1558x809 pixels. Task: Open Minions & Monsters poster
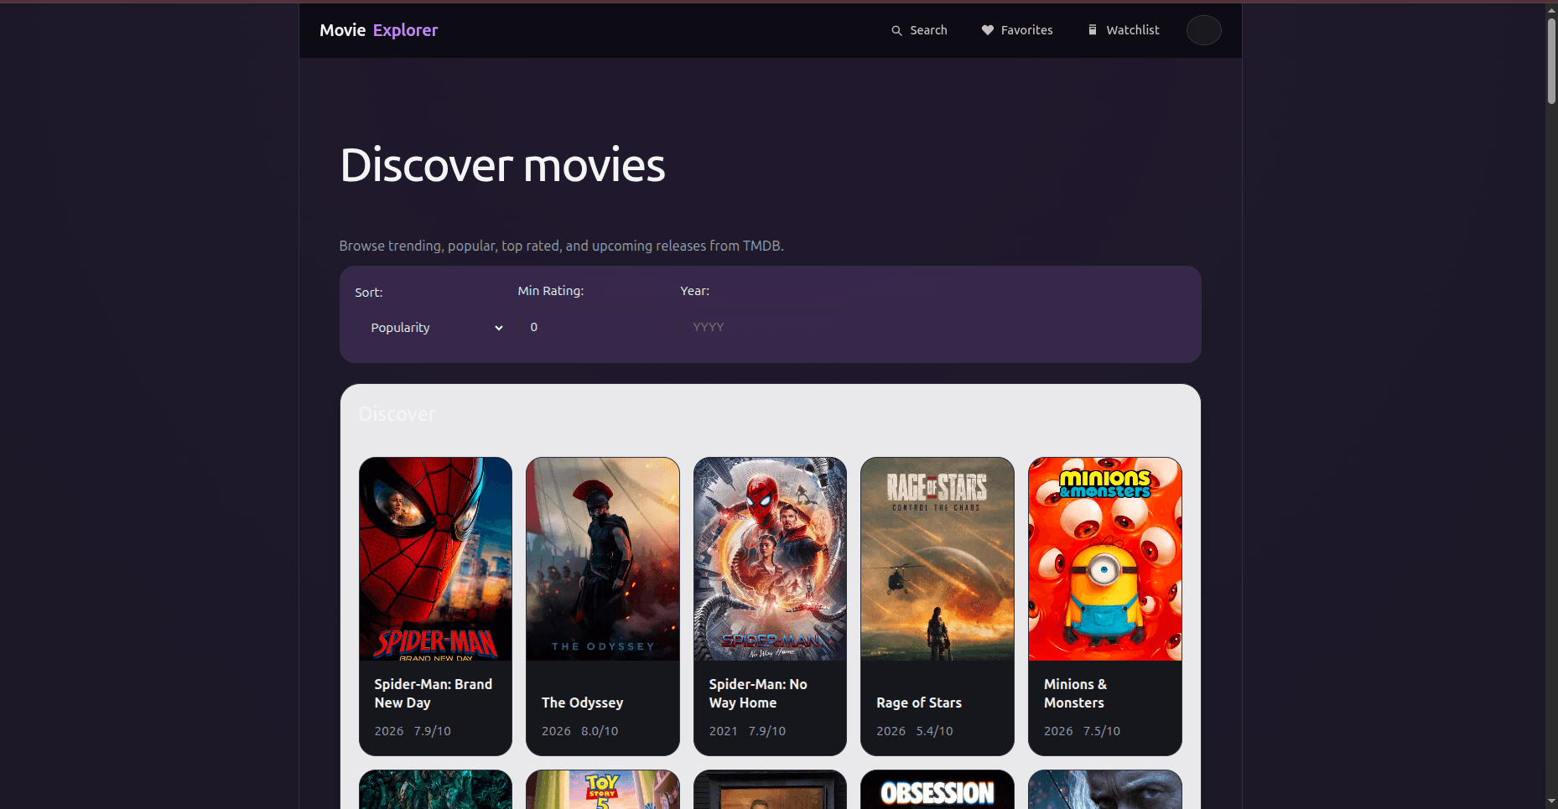(x=1105, y=558)
